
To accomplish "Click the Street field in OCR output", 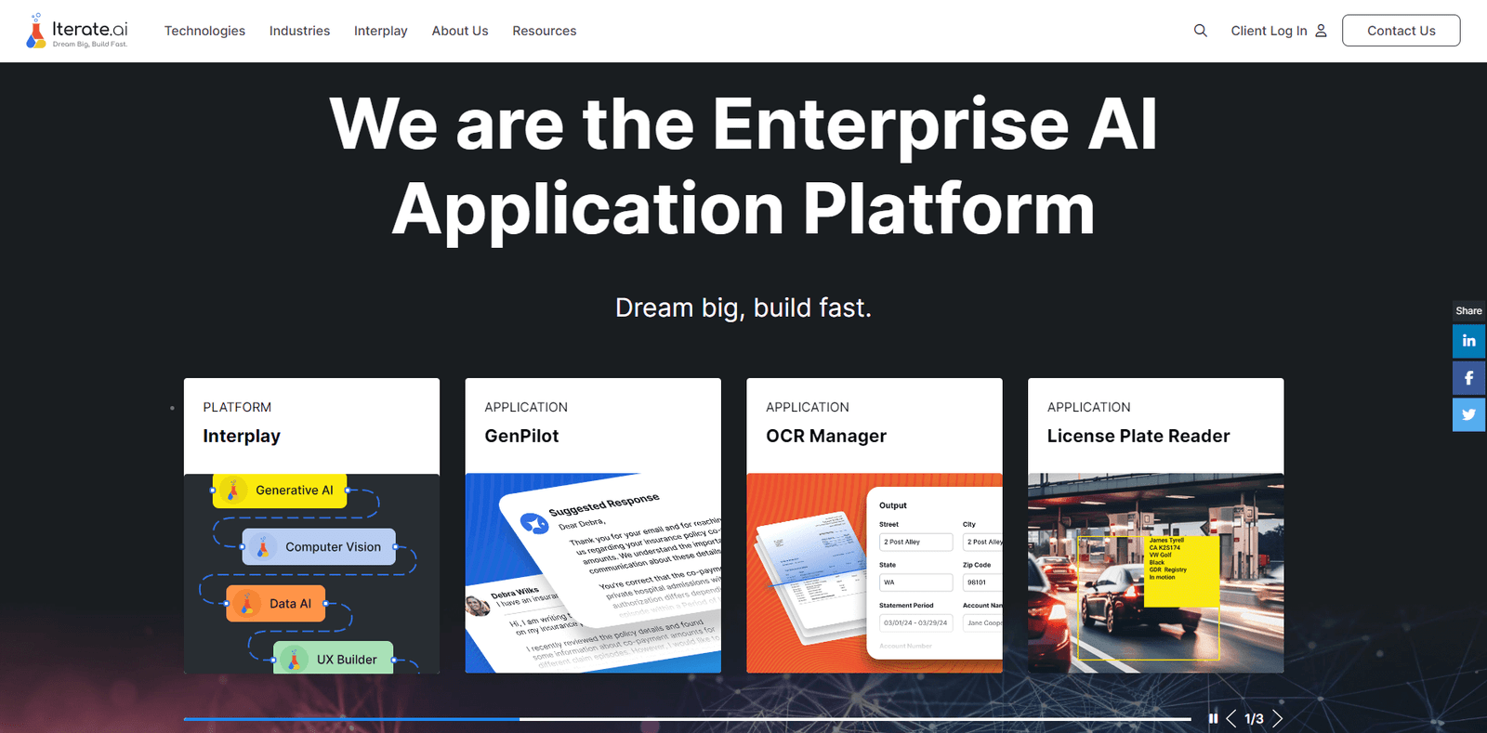I will (x=916, y=542).
